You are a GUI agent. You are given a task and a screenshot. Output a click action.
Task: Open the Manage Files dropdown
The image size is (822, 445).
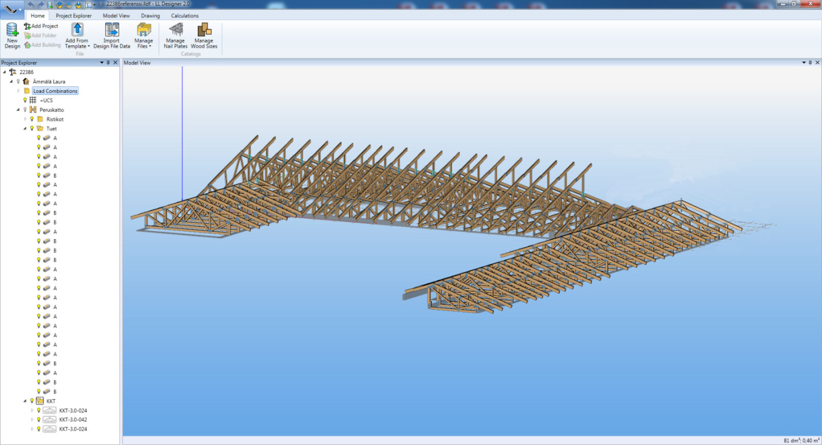click(144, 46)
